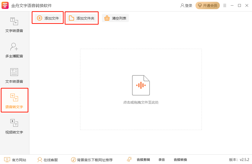Open the 多主播配音 sidebar section
Image resolution: width=252 pixels, height=164 pixels.
click(14, 50)
